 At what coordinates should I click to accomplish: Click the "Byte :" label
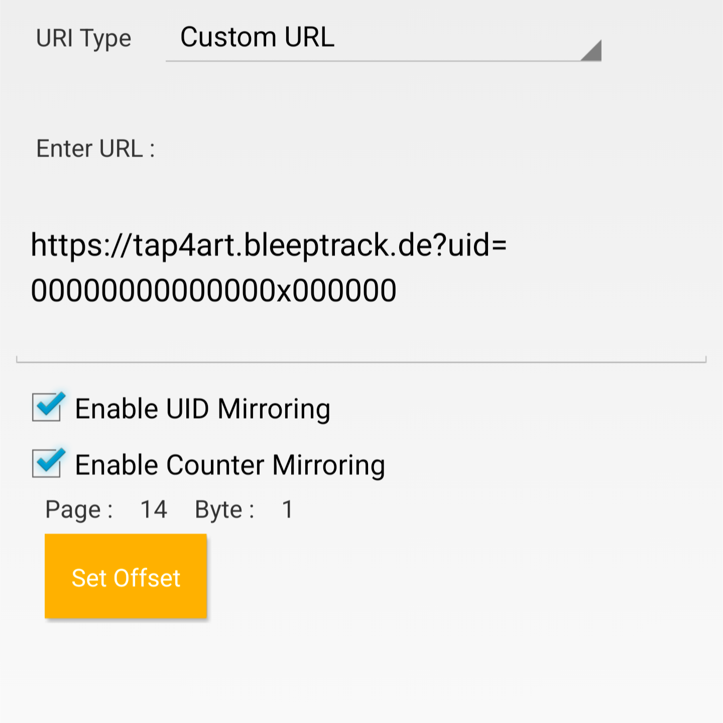(x=224, y=510)
